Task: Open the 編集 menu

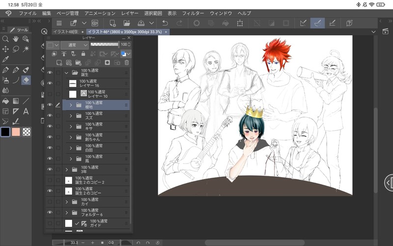Action: (x=47, y=13)
